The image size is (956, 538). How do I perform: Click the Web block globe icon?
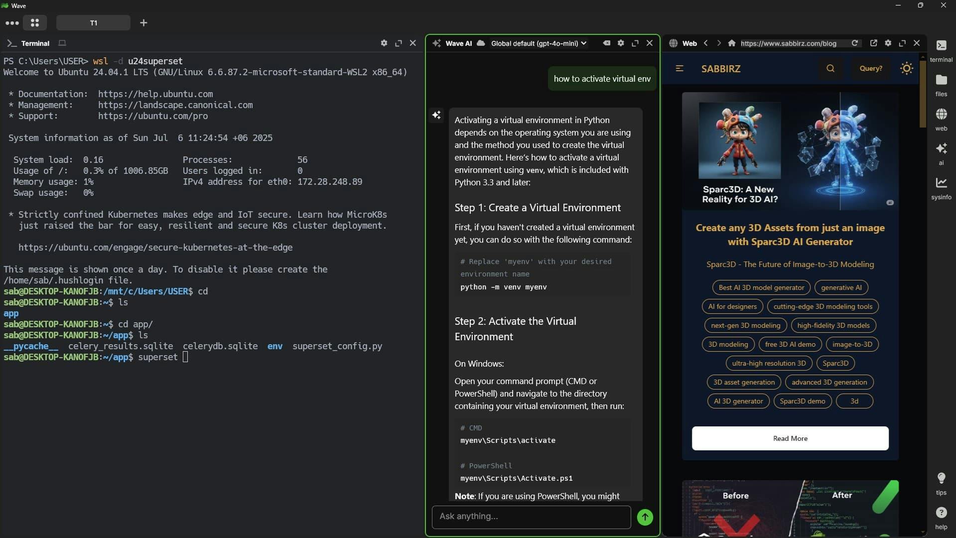[x=674, y=43]
